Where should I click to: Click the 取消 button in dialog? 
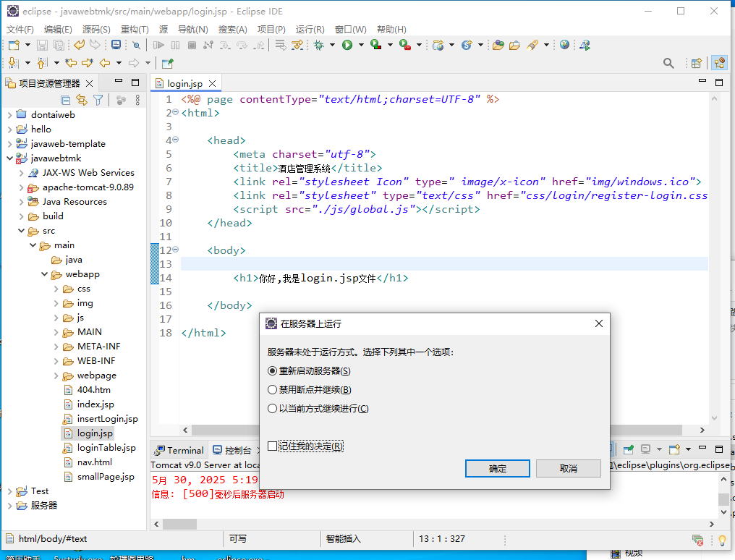tap(569, 469)
